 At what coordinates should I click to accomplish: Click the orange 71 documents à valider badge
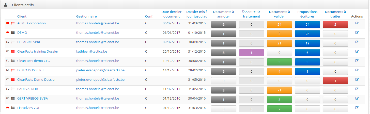[280, 90]
